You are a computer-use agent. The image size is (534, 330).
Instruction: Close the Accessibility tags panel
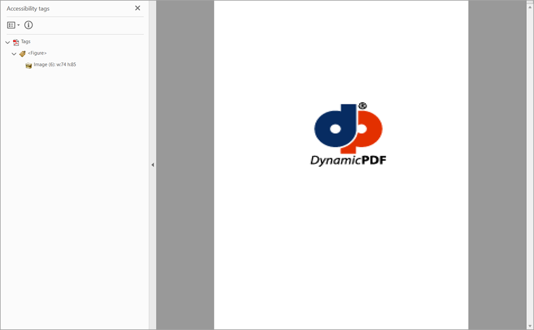(x=138, y=8)
